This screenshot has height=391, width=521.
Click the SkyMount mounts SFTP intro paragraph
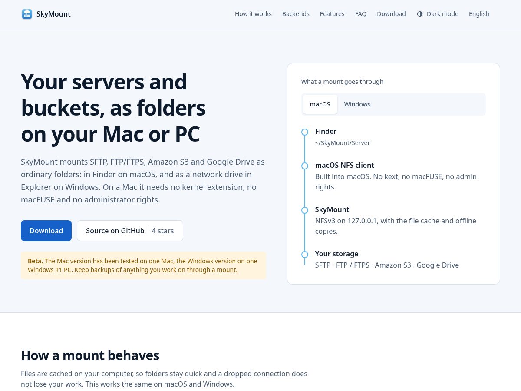click(143, 181)
